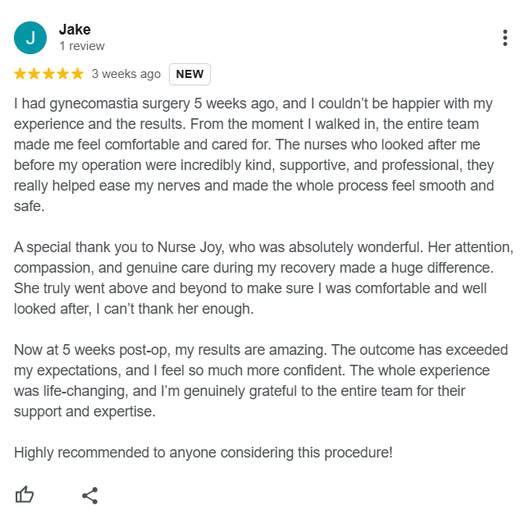Click the fourth rating star

pos(63,74)
